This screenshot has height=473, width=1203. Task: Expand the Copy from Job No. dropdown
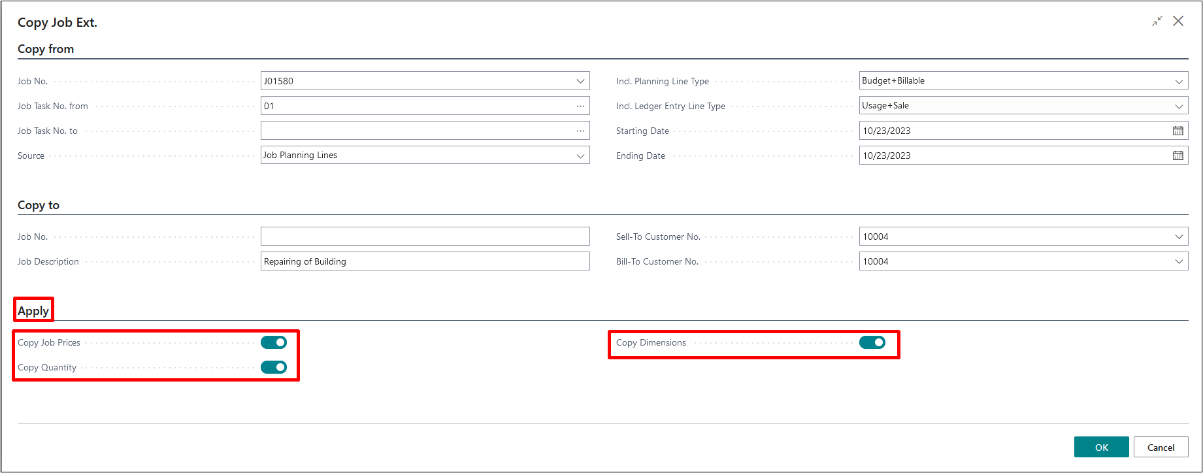pyautogui.click(x=580, y=81)
